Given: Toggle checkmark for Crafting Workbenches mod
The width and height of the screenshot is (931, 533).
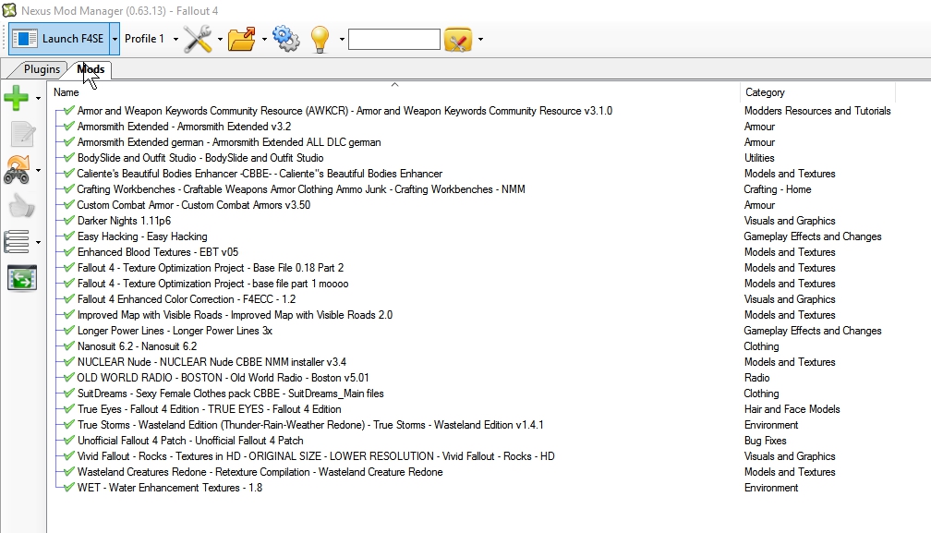Looking at the screenshot, I should point(69,188).
